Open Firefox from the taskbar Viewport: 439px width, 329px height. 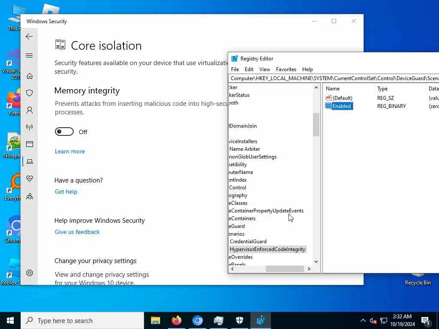pos(176,320)
